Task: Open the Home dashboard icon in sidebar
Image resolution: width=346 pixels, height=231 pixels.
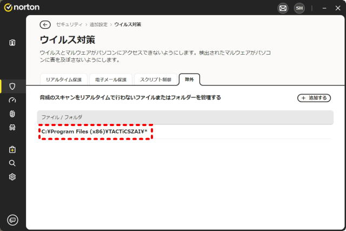Action: 12,42
